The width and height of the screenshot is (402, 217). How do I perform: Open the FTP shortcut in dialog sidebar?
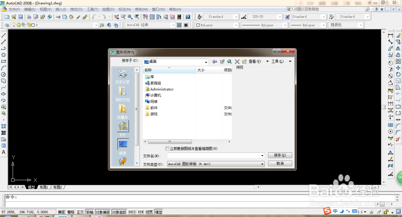pos(123,129)
